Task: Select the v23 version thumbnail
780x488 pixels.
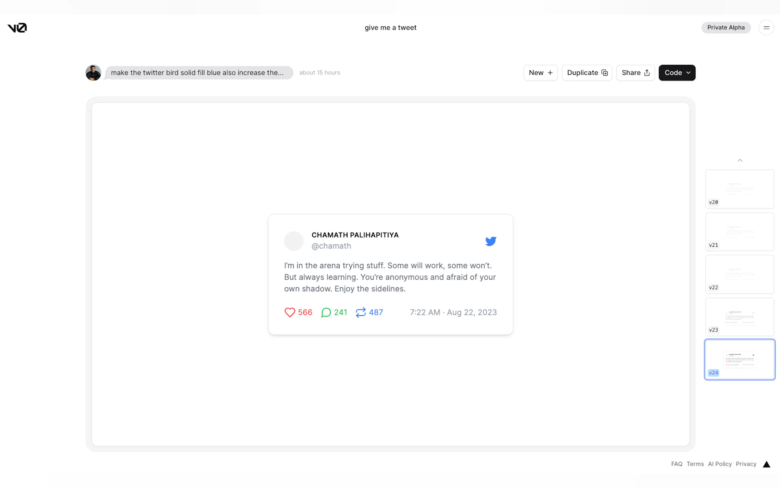Action: pyautogui.click(x=739, y=317)
